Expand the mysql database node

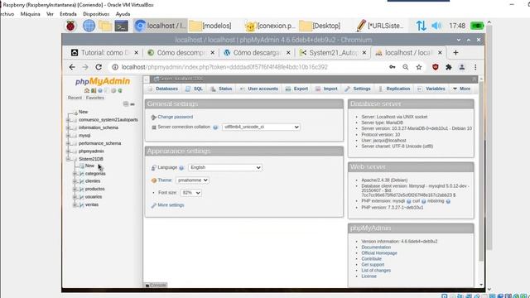click(68, 136)
